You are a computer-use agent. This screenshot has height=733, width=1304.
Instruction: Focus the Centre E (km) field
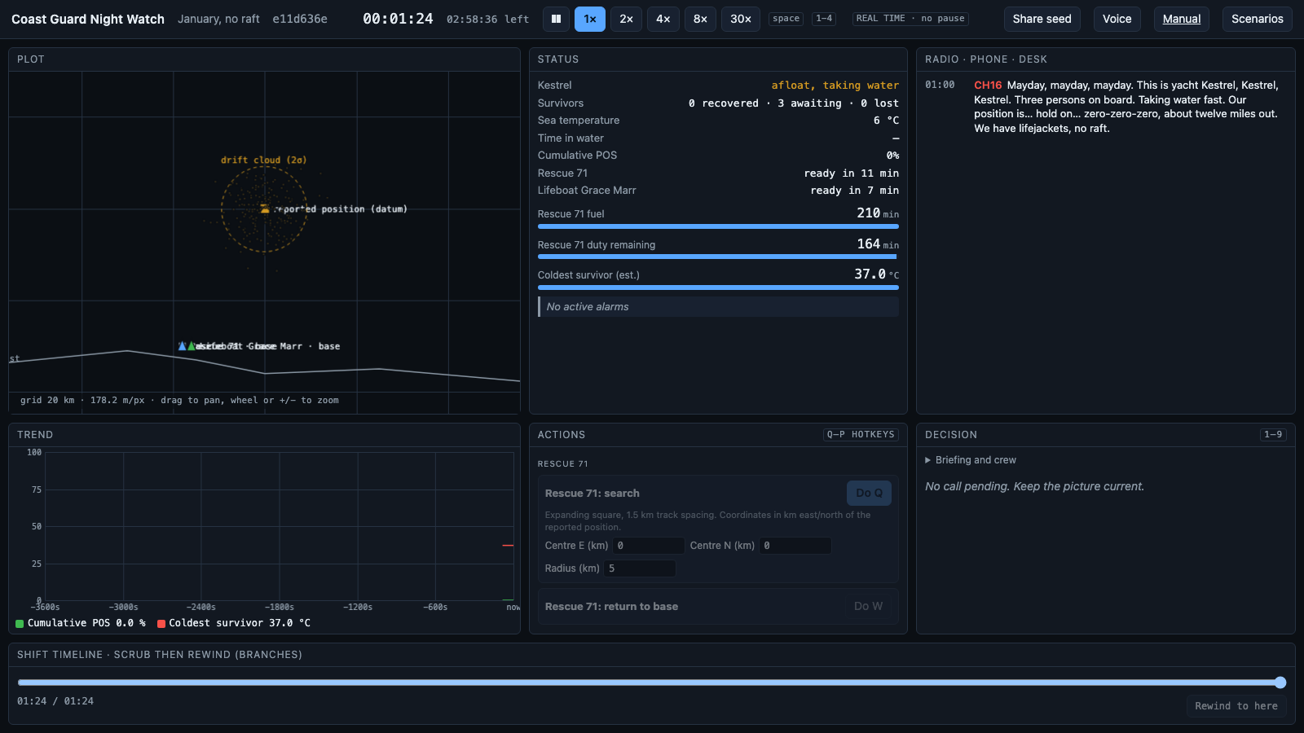coord(649,546)
